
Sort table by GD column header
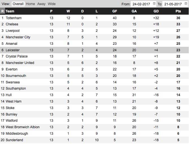pyautogui.click(x=156, y=11)
